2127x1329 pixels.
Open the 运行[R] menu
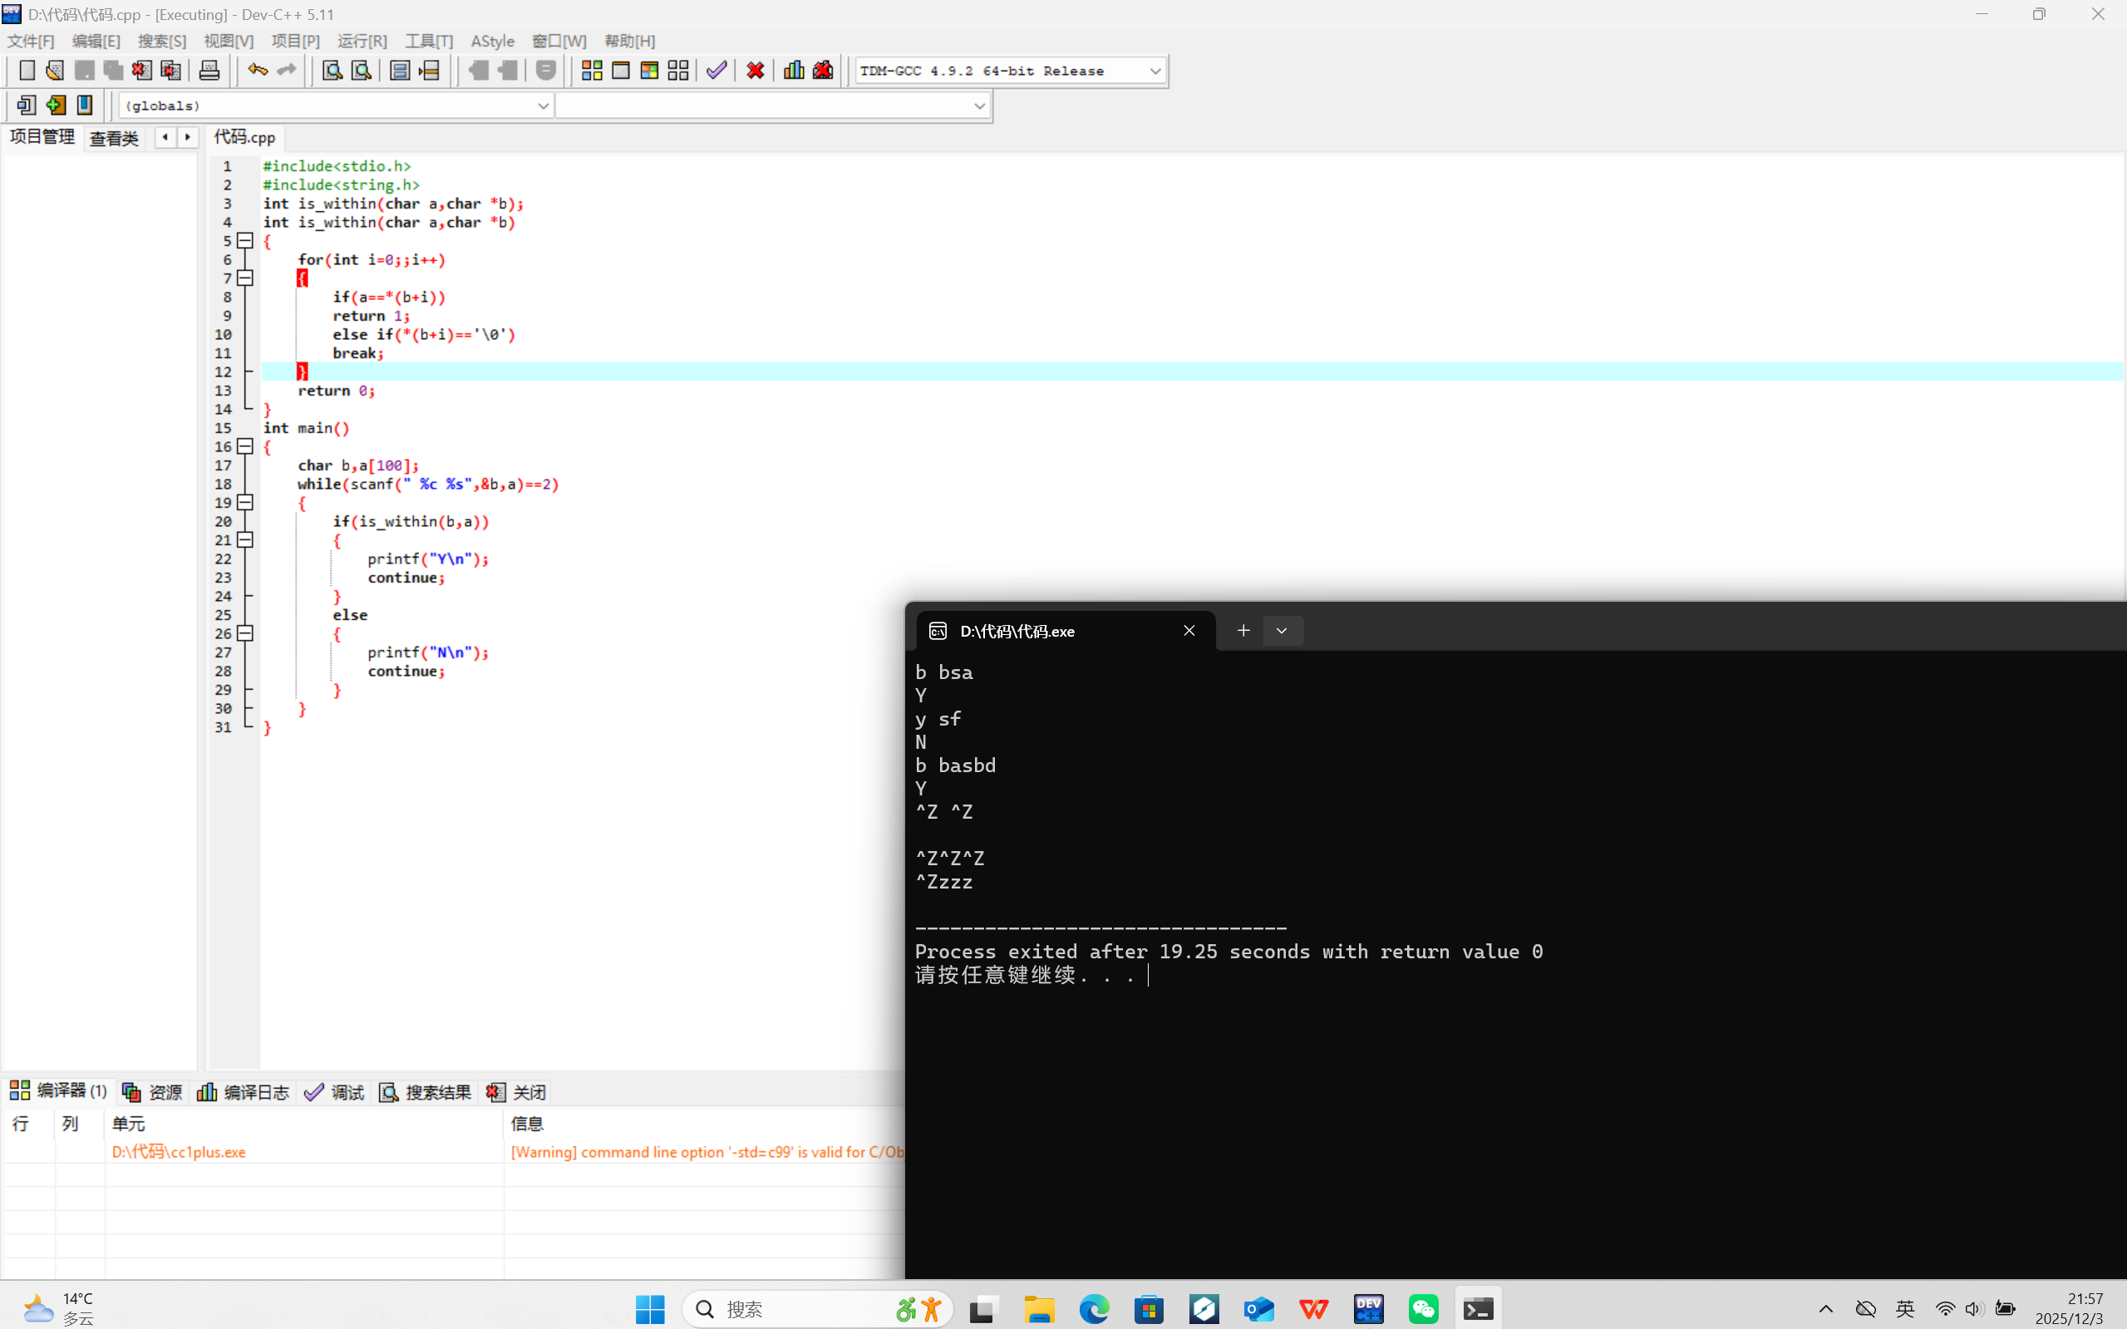point(362,42)
